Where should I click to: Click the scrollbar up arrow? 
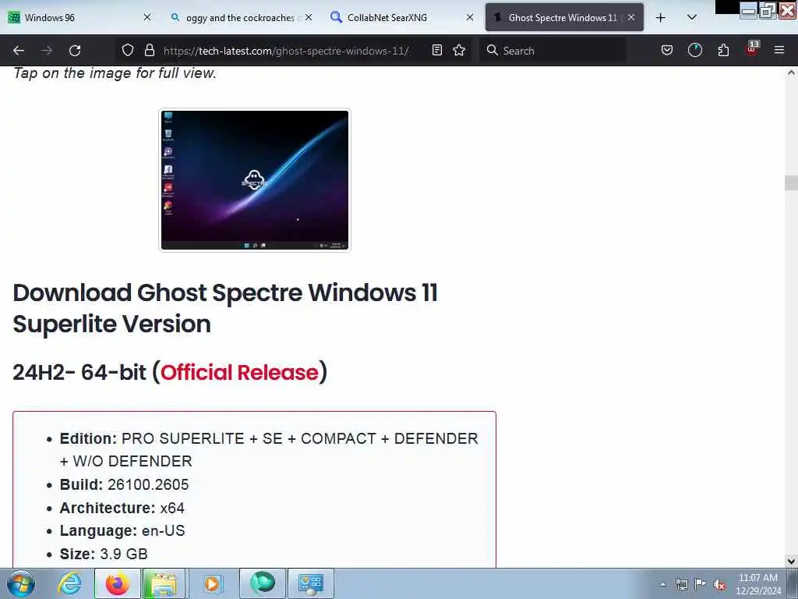click(x=791, y=73)
